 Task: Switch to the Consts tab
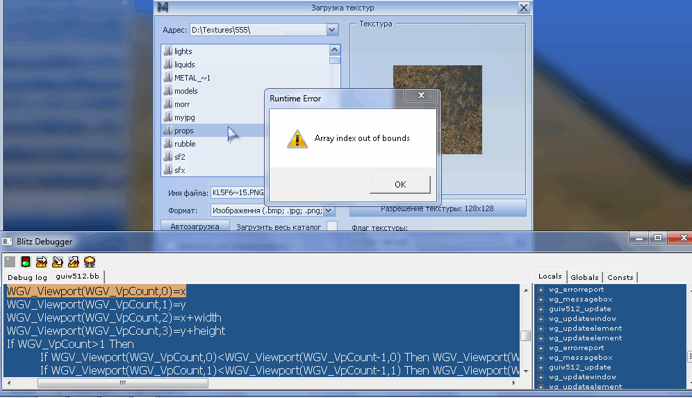click(x=620, y=277)
